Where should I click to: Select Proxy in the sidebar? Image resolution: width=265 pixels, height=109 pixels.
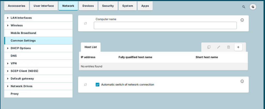(14, 94)
